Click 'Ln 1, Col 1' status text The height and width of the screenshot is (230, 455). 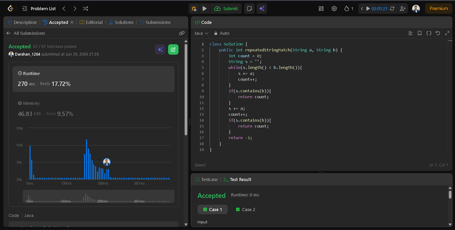pyautogui.click(x=439, y=165)
